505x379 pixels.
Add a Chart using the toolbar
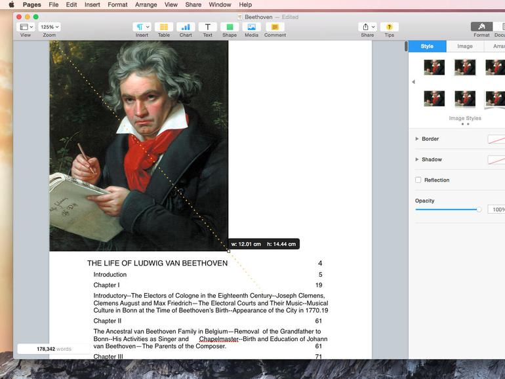[x=186, y=27]
